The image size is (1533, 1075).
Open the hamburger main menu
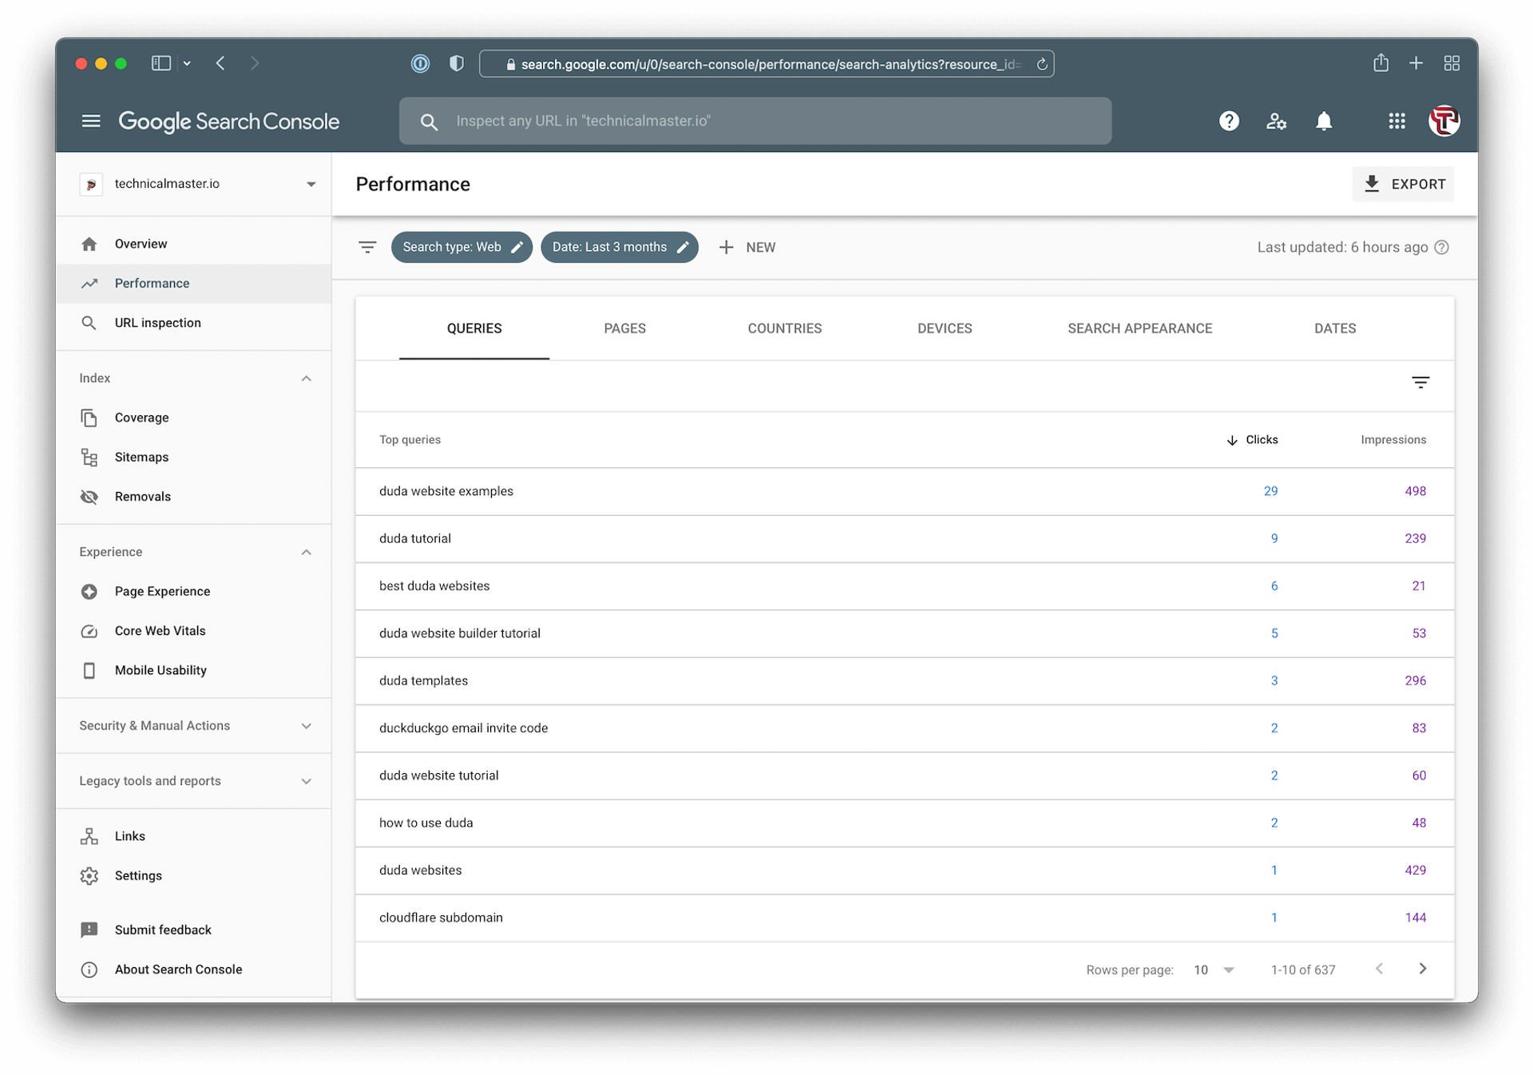(91, 121)
